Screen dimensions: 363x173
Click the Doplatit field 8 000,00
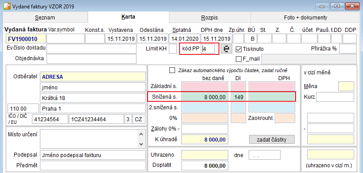pos(205,165)
